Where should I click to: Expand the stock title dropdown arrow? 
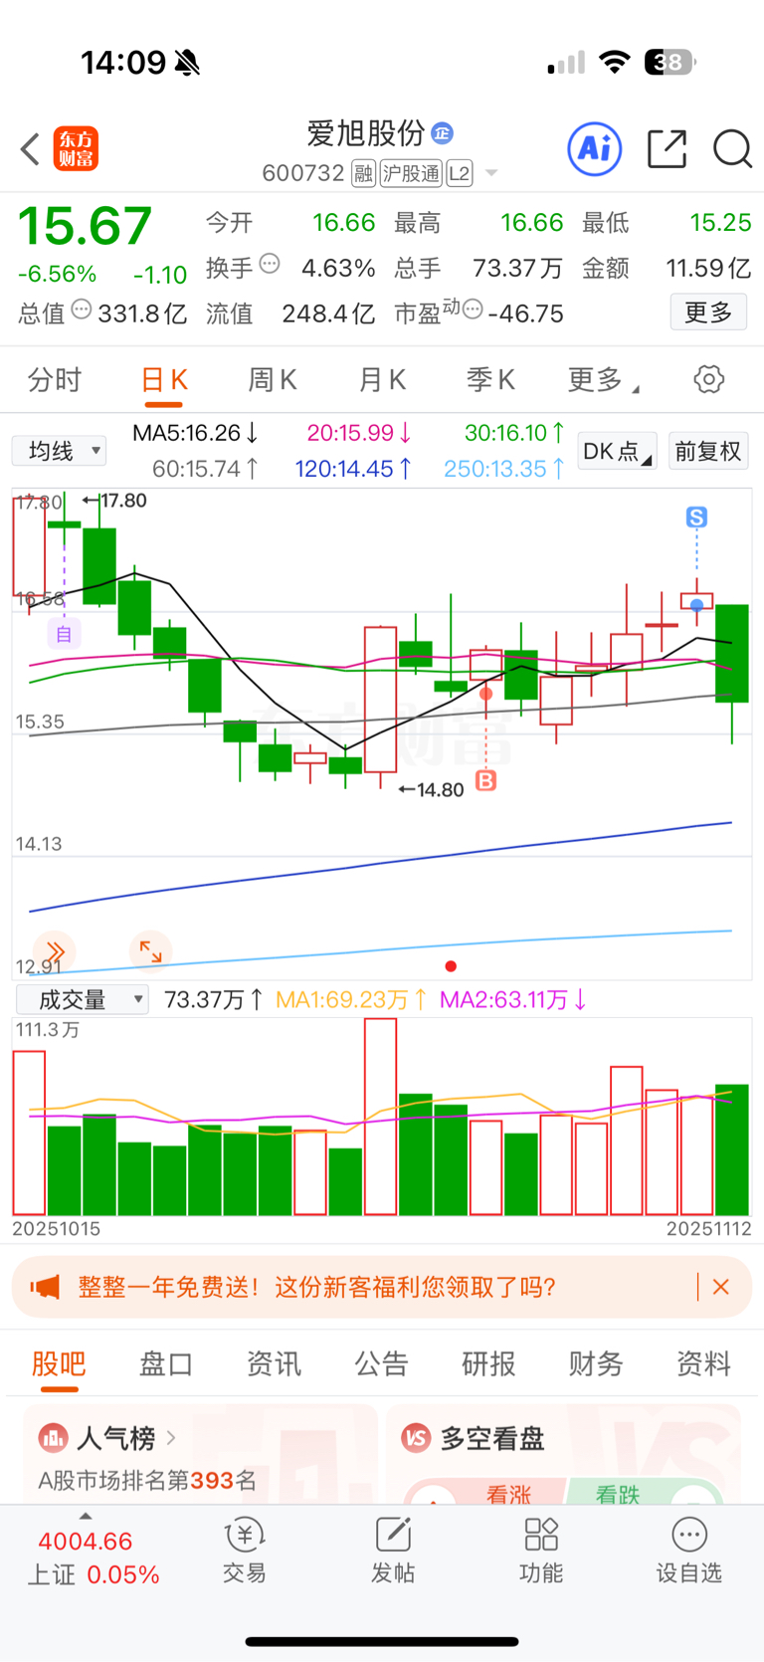[491, 173]
